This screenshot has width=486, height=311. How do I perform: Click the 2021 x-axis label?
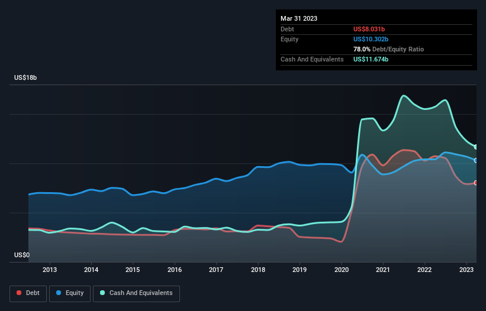coord(383,270)
